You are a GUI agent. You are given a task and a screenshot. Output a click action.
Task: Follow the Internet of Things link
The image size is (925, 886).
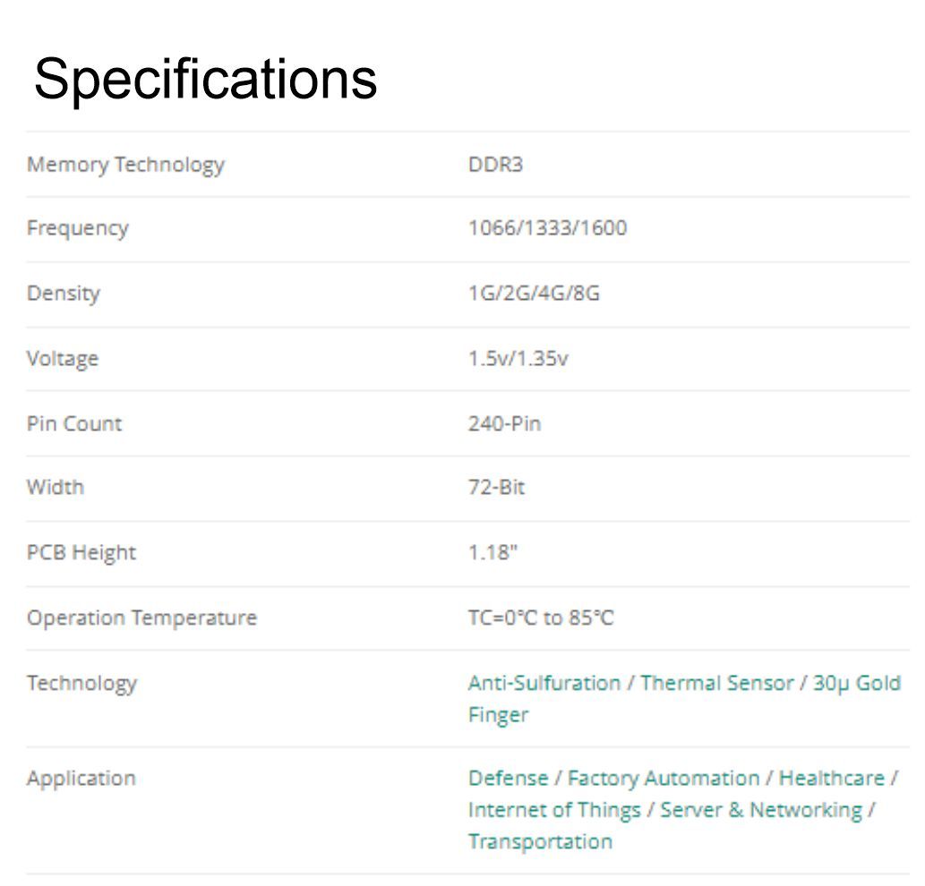(554, 810)
